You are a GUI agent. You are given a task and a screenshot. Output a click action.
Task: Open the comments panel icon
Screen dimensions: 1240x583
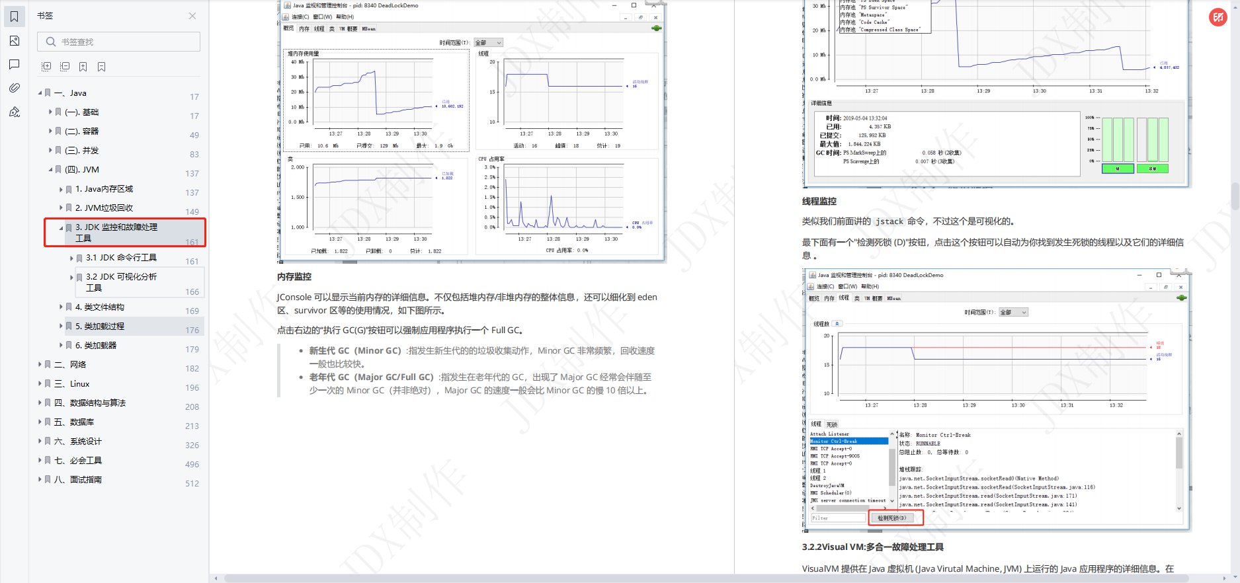click(14, 64)
